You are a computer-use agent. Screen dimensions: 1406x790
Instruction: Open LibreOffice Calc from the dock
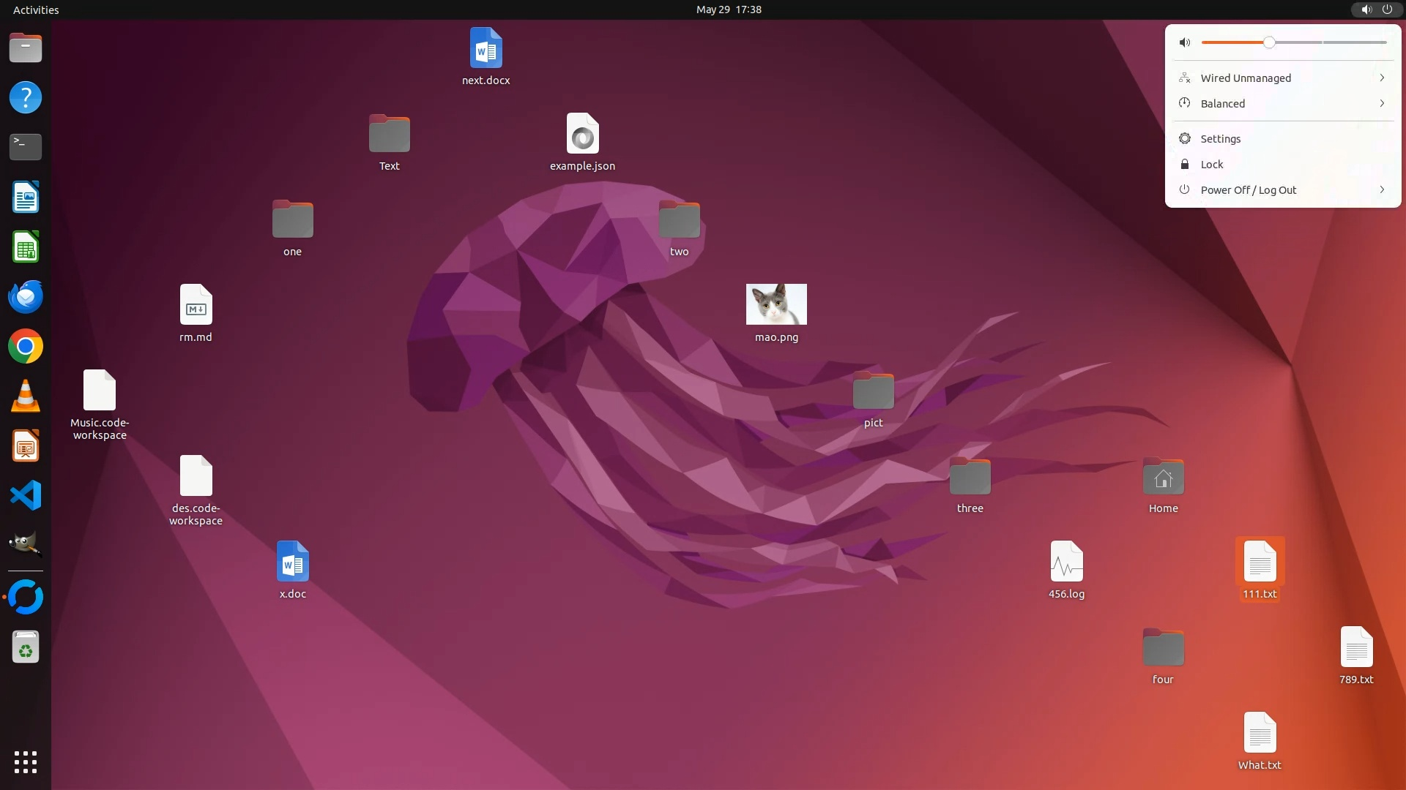[26, 247]
